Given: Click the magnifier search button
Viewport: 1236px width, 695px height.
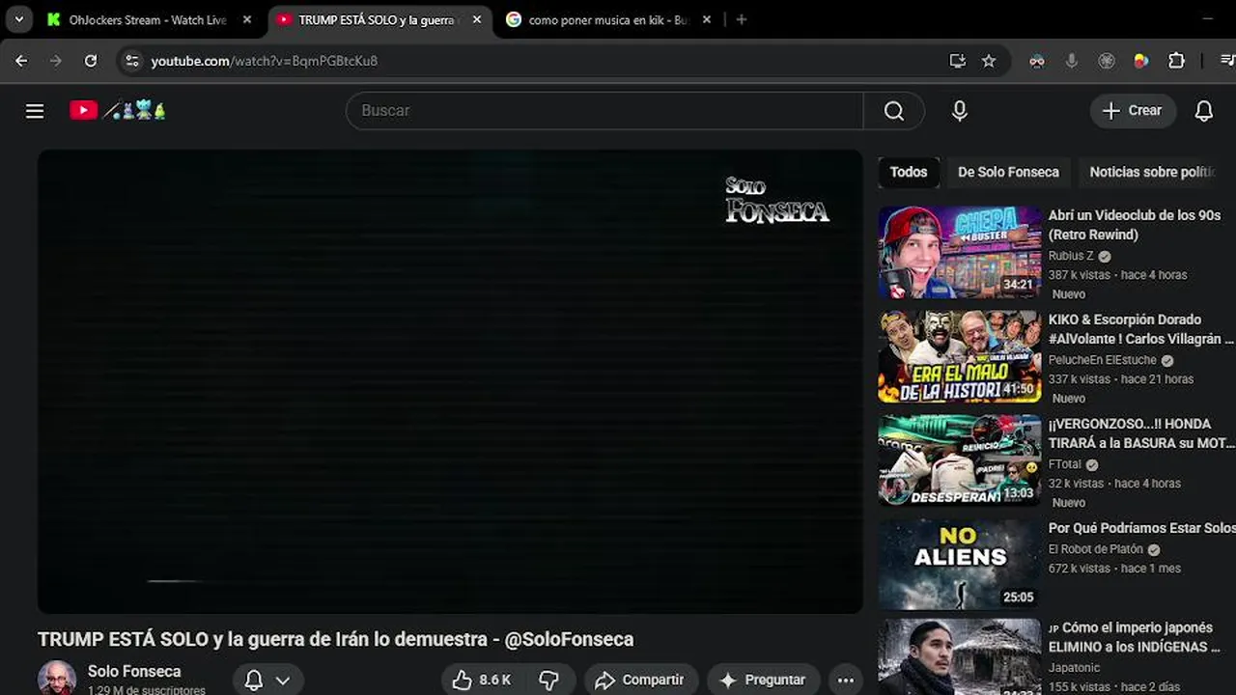Looking at the screenshot, I should click(894, 111).
